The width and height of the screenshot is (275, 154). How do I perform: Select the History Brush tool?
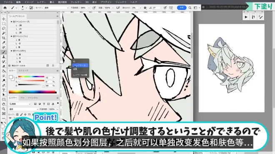click(x=4, y=61)
